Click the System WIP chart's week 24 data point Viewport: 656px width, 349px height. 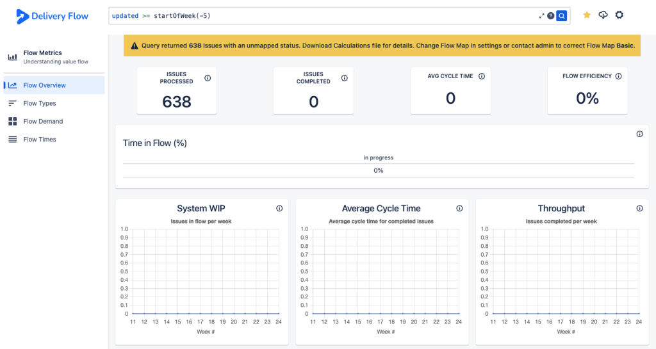pyautogui.click(x=279, y=314)
